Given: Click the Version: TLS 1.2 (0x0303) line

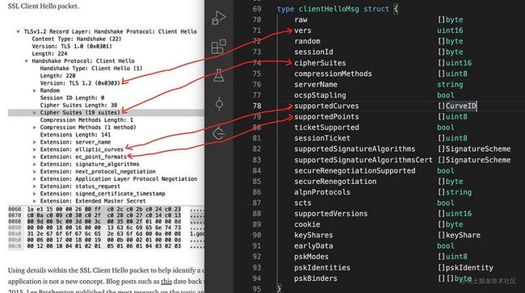Looking at the screenshot, I should pyautogui.click(x=80, y=83).
